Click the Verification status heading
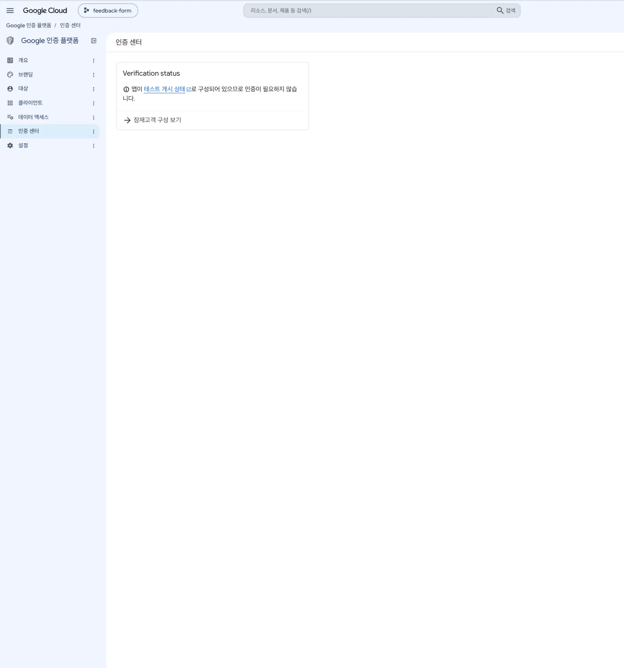 (151, 73)
